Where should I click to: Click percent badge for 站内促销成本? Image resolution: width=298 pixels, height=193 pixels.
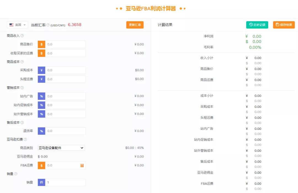coord(41,105)
